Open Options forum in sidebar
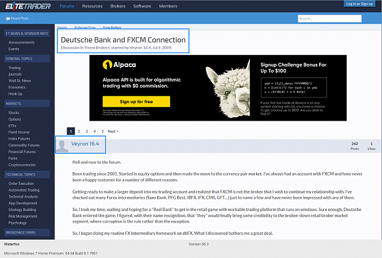 [15, 119]
